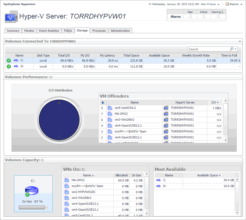Open the Processes tab

pos(99,31)
